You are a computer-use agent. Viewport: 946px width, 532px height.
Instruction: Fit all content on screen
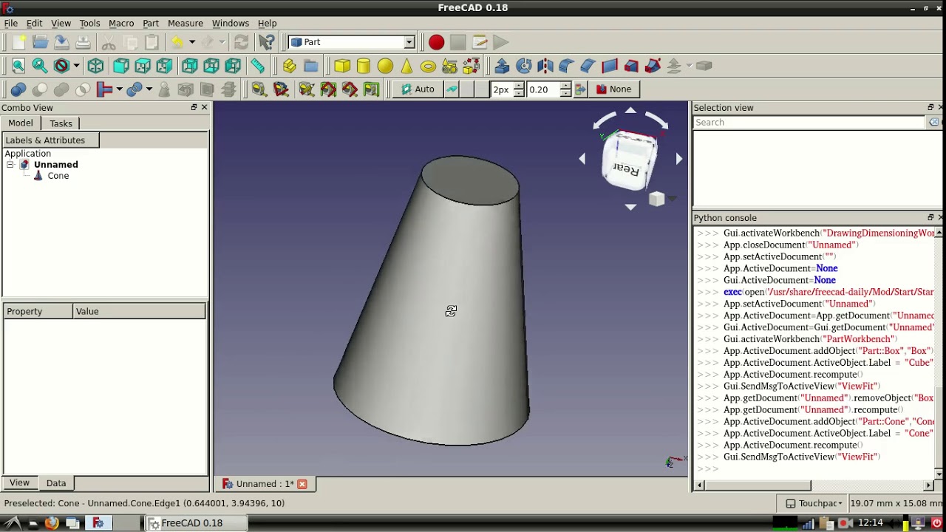pos(18,66)
